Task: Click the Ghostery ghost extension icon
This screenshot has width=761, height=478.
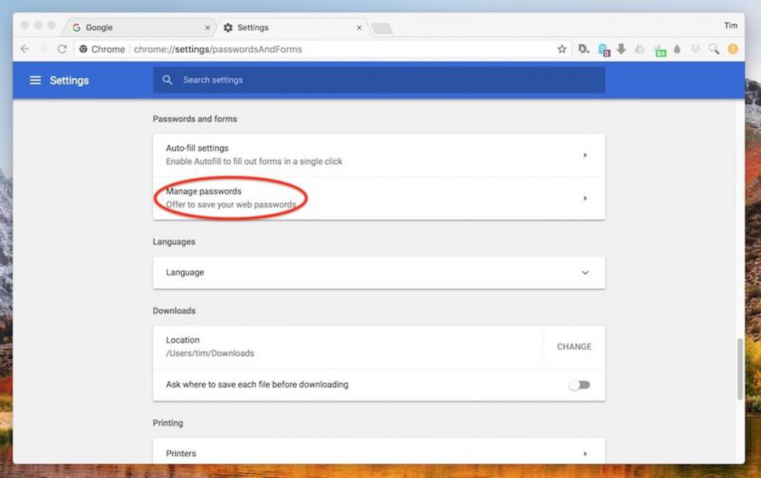Action: coord(603,49)
